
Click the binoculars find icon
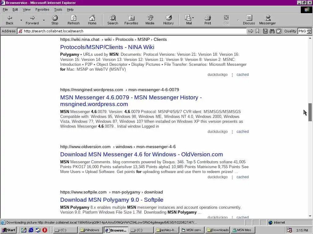pos(272,31)
